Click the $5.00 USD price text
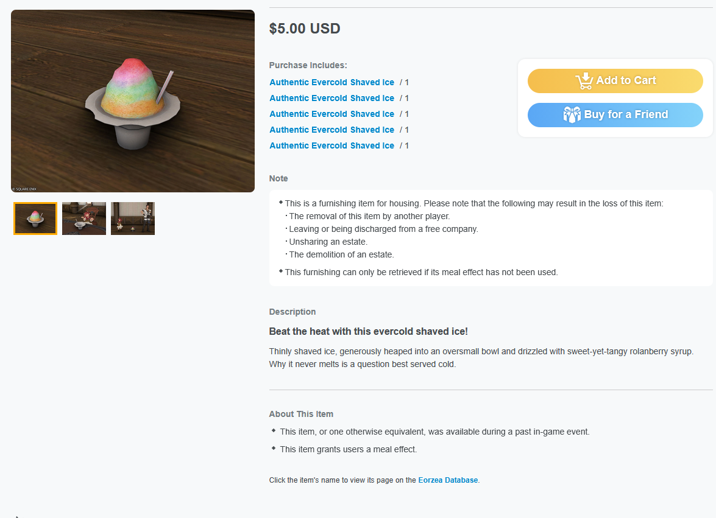The width and height of the screenshot is (716, 518). tap(305, 29)
